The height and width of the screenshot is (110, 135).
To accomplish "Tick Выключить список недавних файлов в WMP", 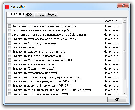I will pos(9,94).
